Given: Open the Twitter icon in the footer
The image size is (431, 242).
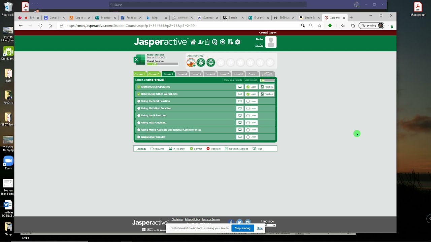Looking at the screenshot, I should pos(239,222).
